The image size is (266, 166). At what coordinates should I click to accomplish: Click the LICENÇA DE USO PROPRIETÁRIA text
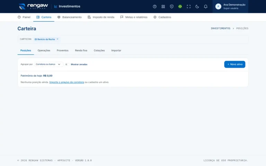pyautogui.click(x=226, y=160)
